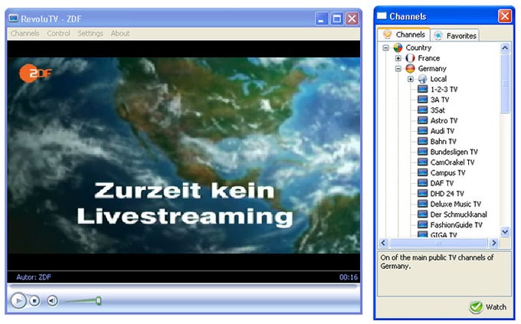Click the channel list scroll up arrow
Image resolution: width=521 pixels, height=324 pixels.
(x=505, y=48)
